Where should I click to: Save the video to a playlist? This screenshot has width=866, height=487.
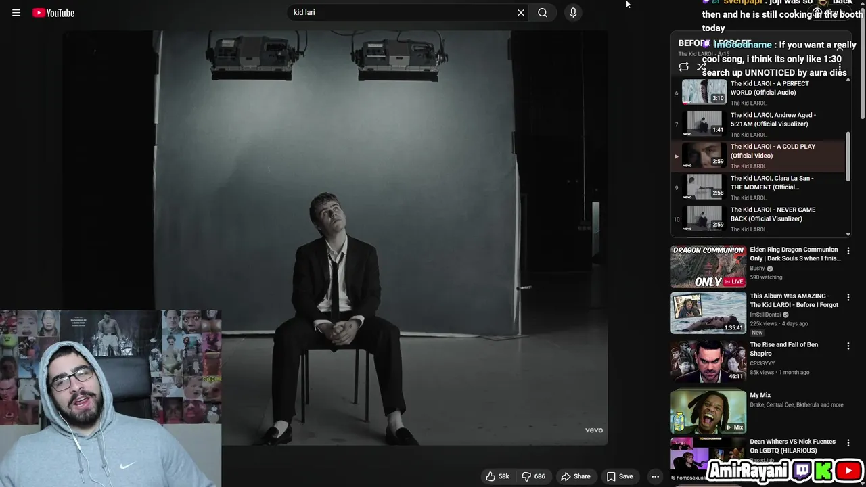619,476
